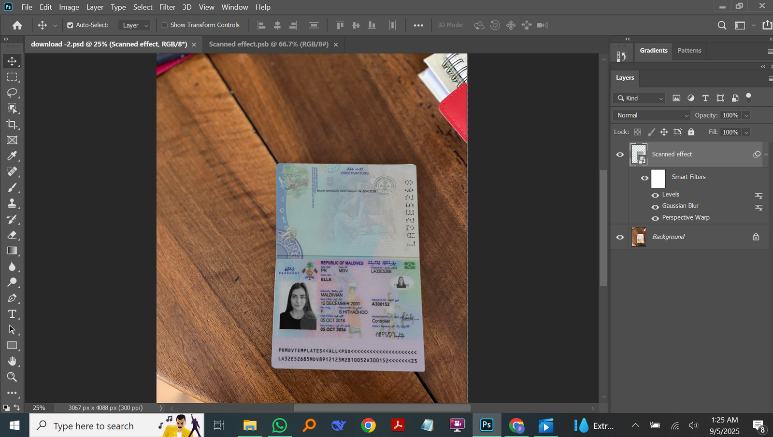Hide the Background layer

click(x=620, y=237)
